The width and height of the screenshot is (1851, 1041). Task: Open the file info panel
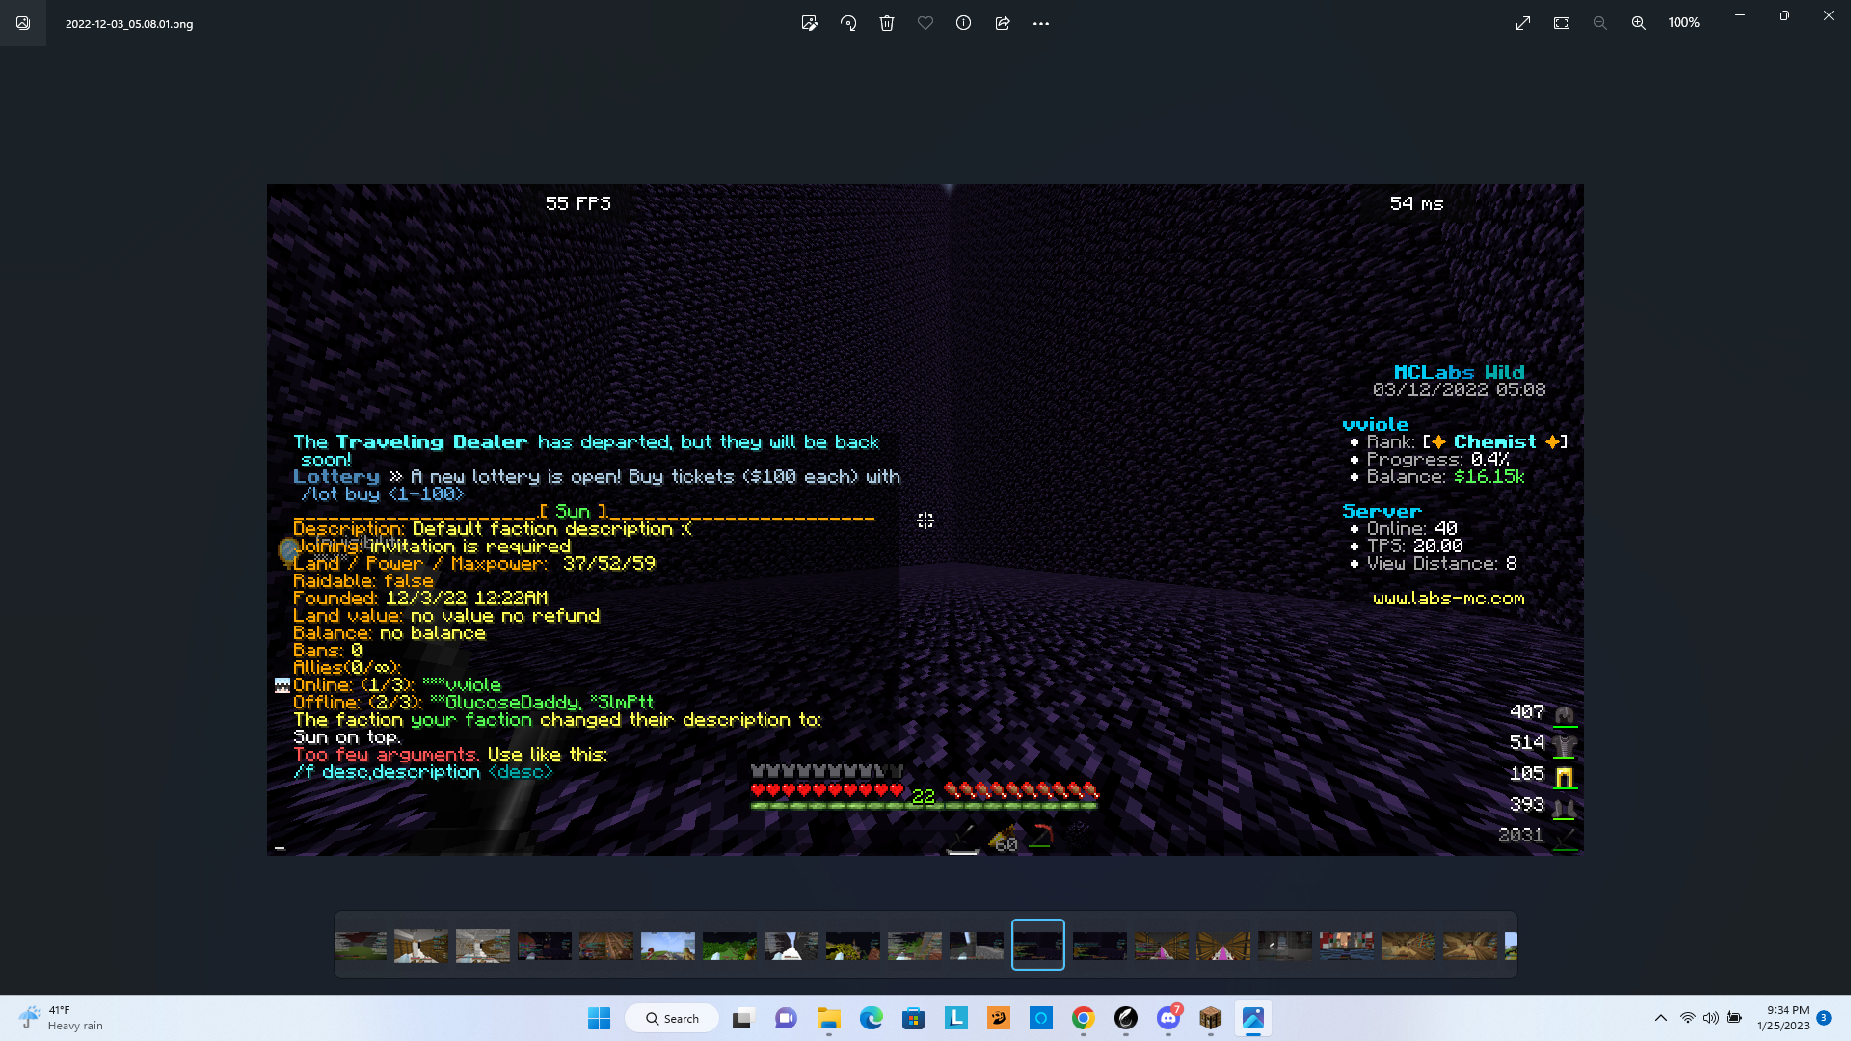(963, 23)
